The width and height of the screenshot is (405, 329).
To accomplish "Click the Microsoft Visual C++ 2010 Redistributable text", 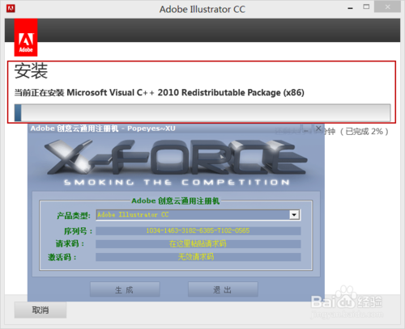I will point(185,93).
